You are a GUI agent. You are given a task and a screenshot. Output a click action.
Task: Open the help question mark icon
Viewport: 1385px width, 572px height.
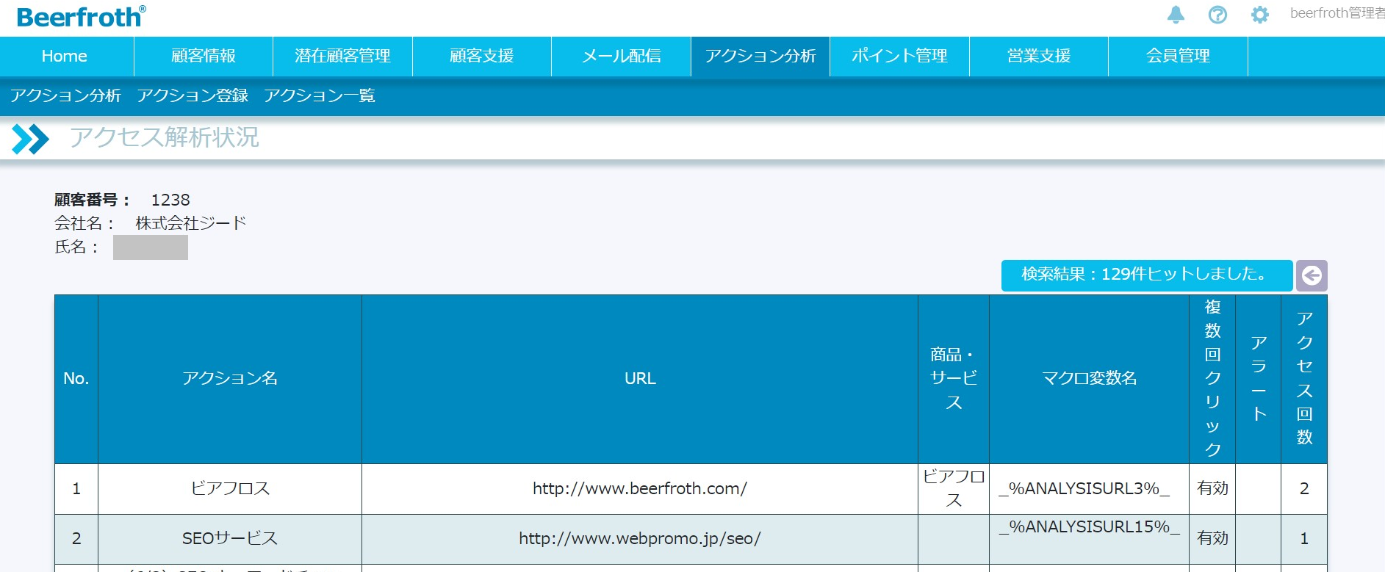(1217, 15)
